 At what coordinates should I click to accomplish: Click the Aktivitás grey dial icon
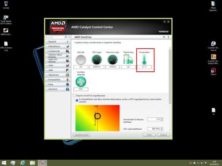tap(81, 60)
